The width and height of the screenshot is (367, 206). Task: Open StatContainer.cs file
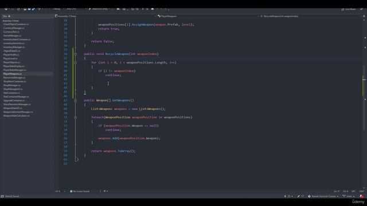pos(11,93)
